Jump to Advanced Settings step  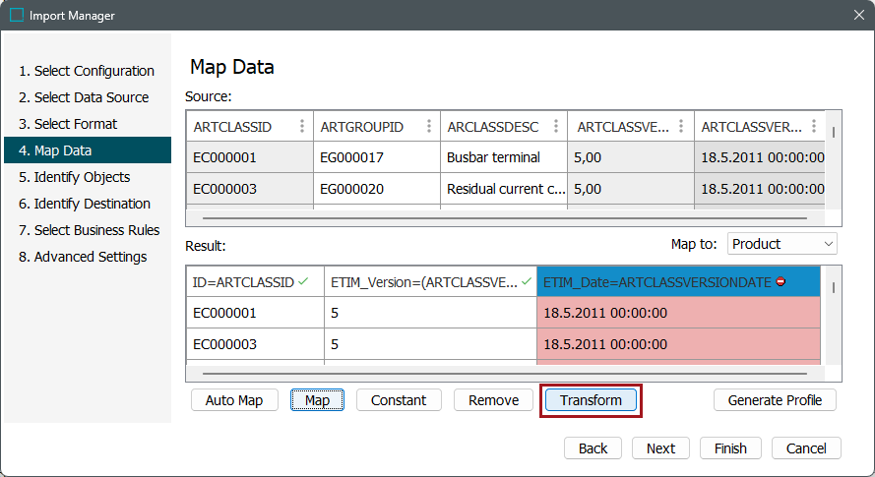83,257
